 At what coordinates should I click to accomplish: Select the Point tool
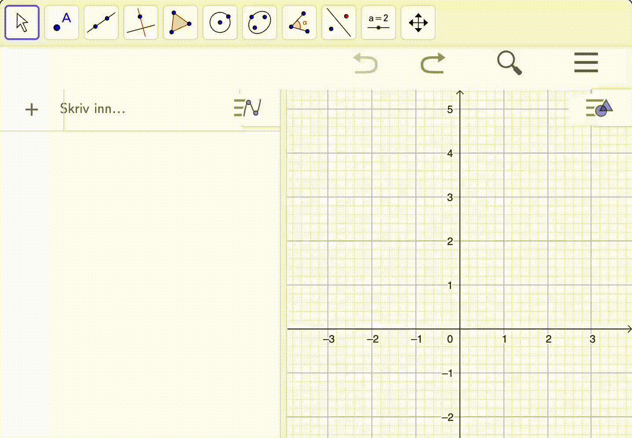(62, 22)
